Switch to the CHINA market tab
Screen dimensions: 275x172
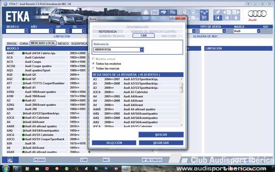24,43
